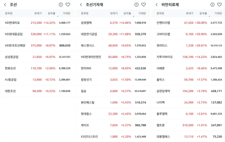This screenshot has height=142, width=225.
Task: Open info icon for 조선기자재 theme
Action: coord(137,5)
